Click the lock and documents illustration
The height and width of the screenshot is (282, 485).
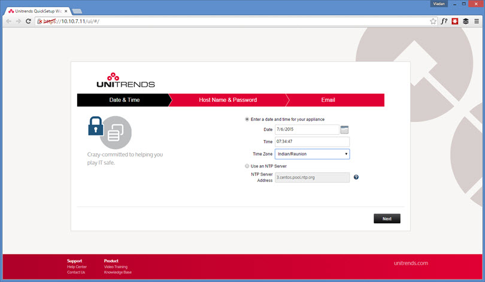tap(110, 132)
